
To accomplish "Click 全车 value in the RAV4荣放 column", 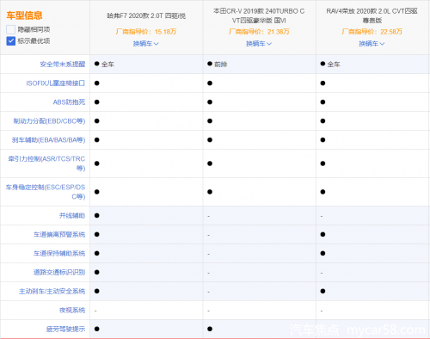I will (x=334, y=65).
